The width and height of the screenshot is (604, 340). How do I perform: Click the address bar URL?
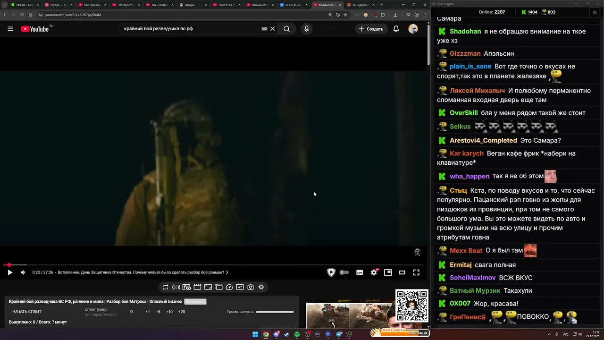73,15
